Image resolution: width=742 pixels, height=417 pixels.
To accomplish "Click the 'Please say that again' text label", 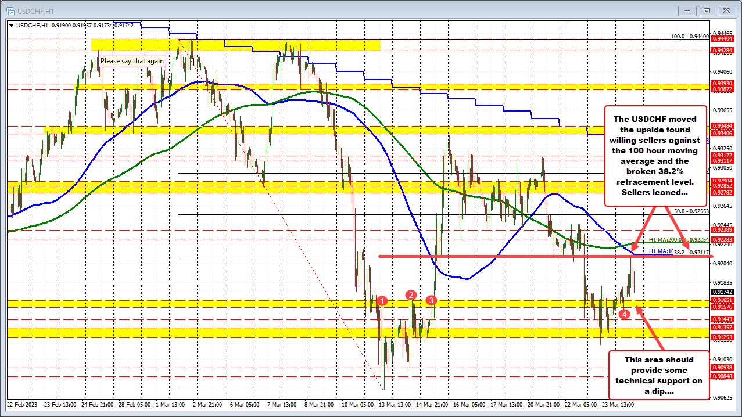I will tap(132, 60).
